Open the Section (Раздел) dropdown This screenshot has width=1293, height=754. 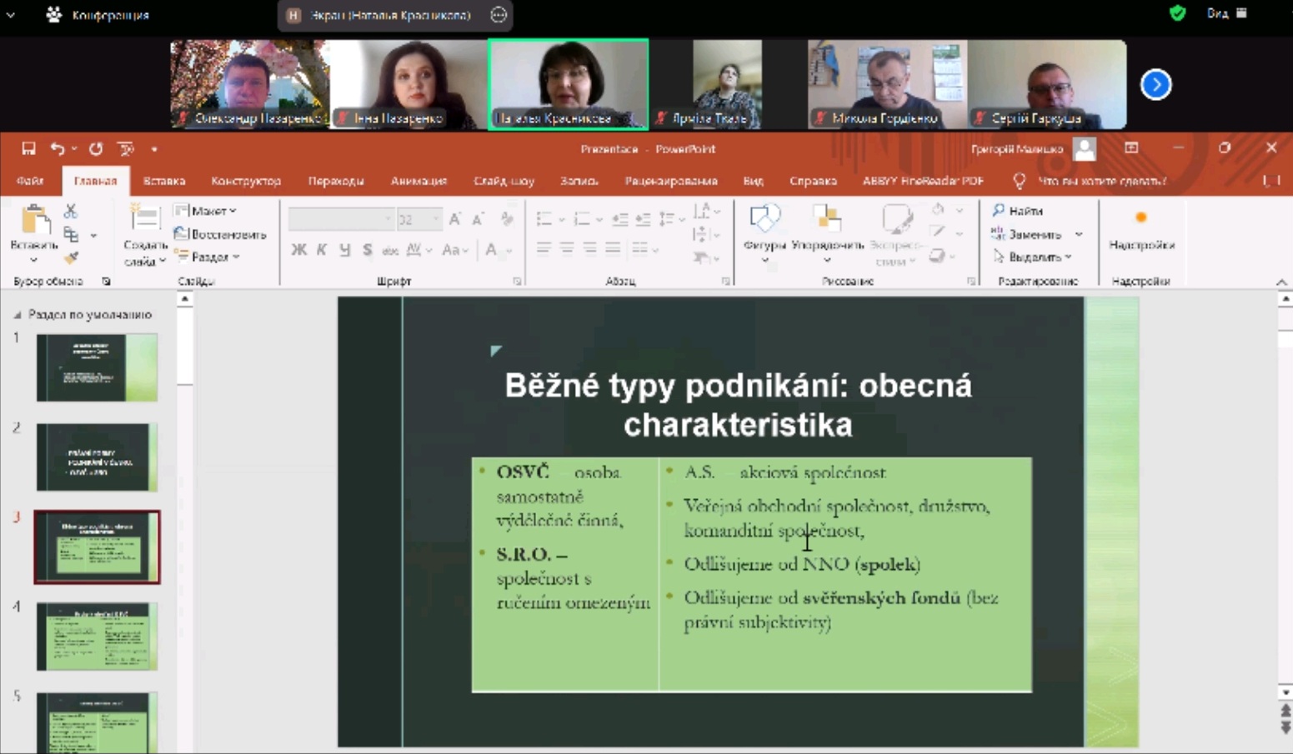click(208, 257)
